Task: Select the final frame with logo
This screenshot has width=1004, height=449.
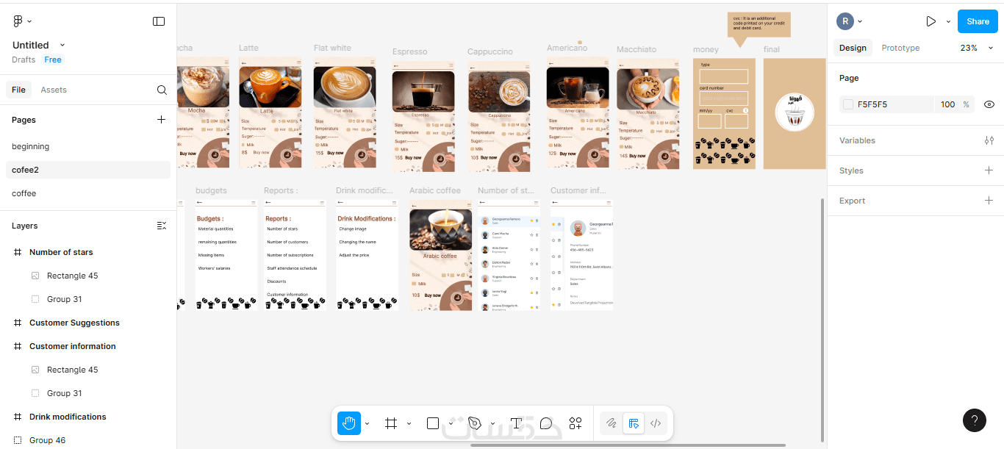Action: click(x=795, y=114)
